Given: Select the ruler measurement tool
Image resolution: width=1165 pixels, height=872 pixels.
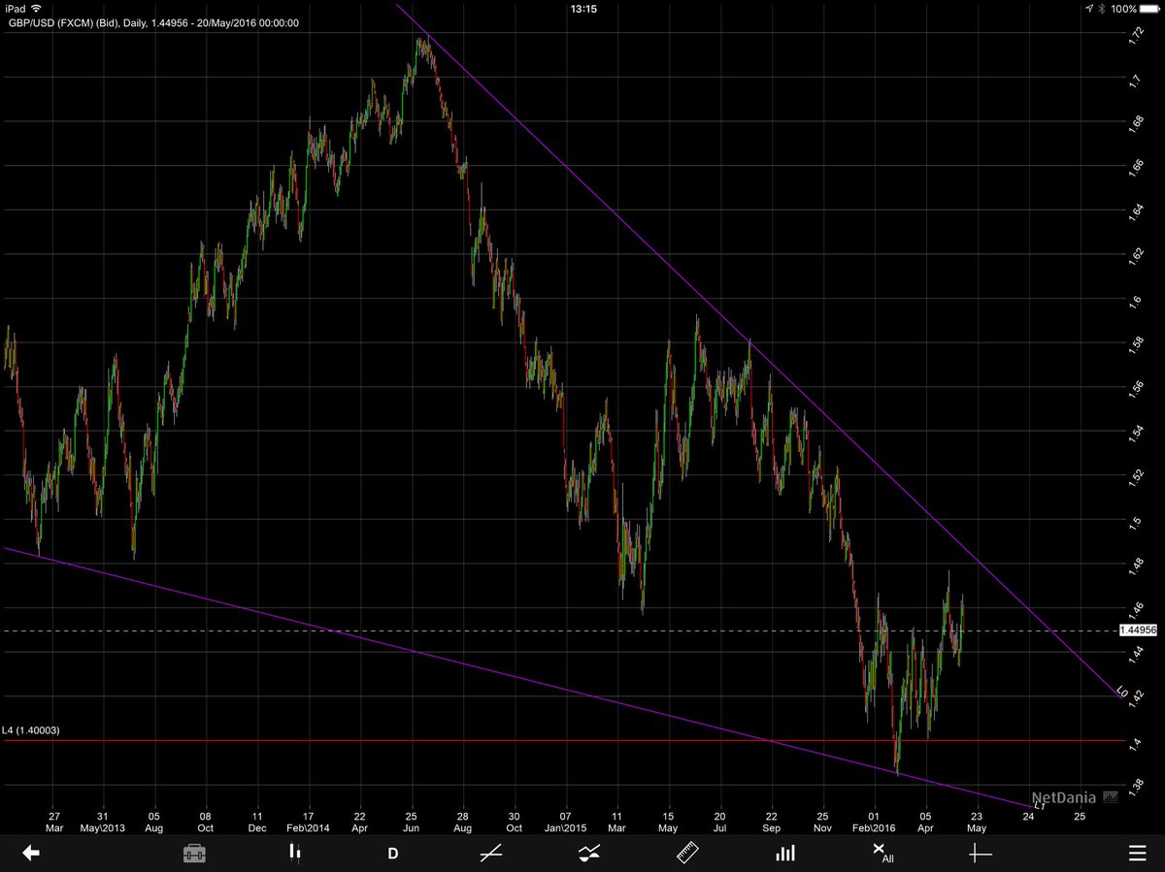Looking at the screenshot, I should point(687,853).
